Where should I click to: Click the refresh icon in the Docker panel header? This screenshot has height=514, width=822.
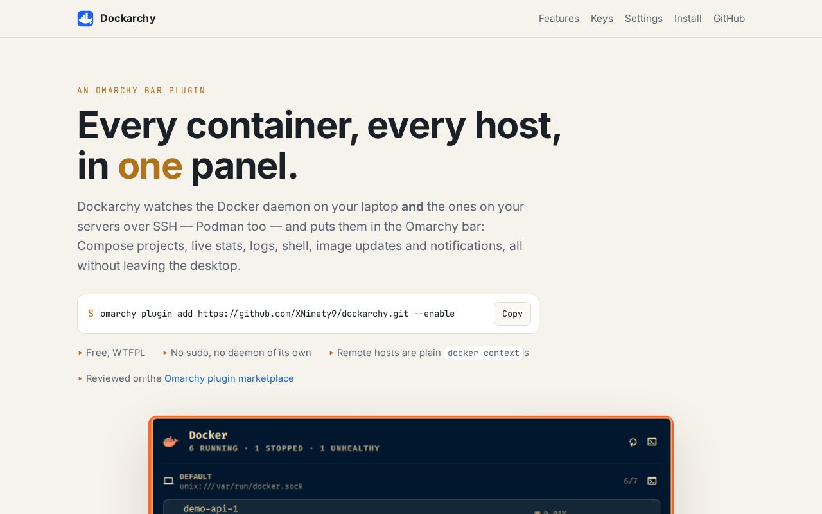pos(633,441)
